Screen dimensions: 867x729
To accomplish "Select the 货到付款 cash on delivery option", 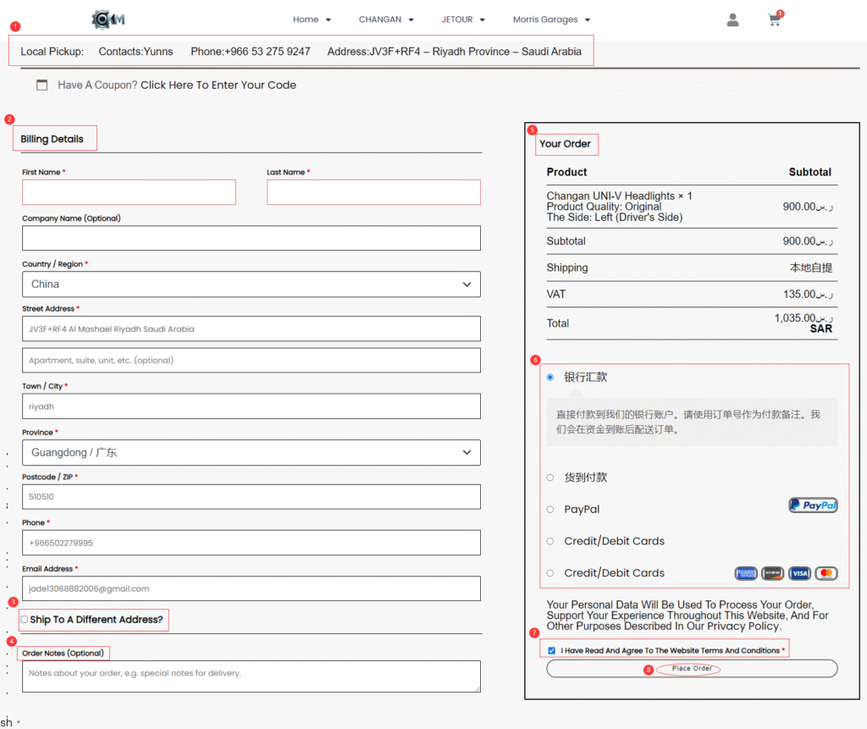I will (550, 478).
